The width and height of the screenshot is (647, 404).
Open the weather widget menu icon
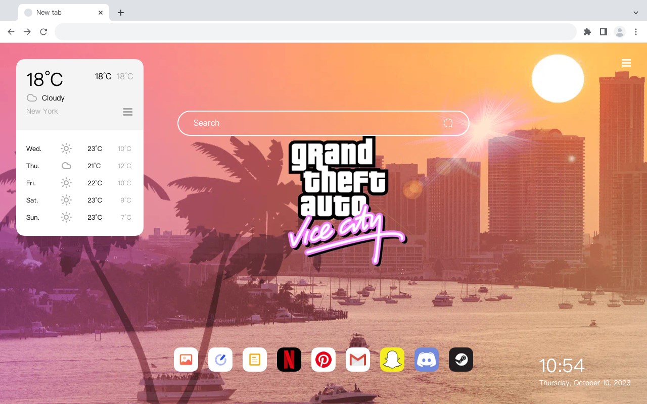coord(128,112)
